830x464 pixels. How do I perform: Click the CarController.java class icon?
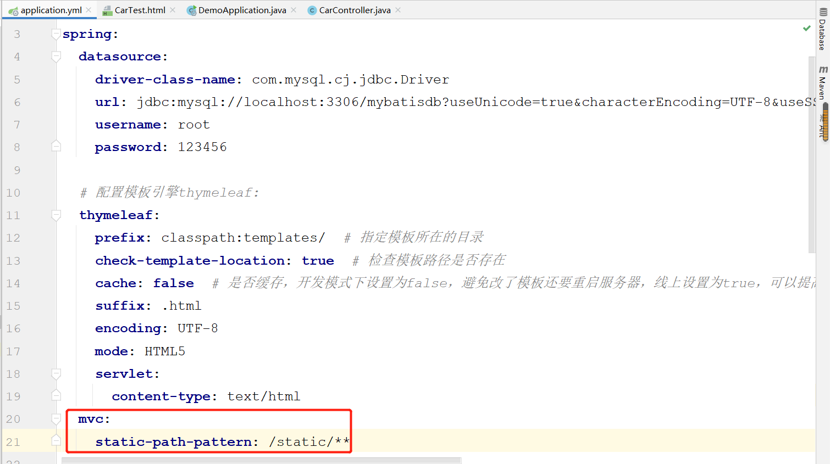point(312,10)
